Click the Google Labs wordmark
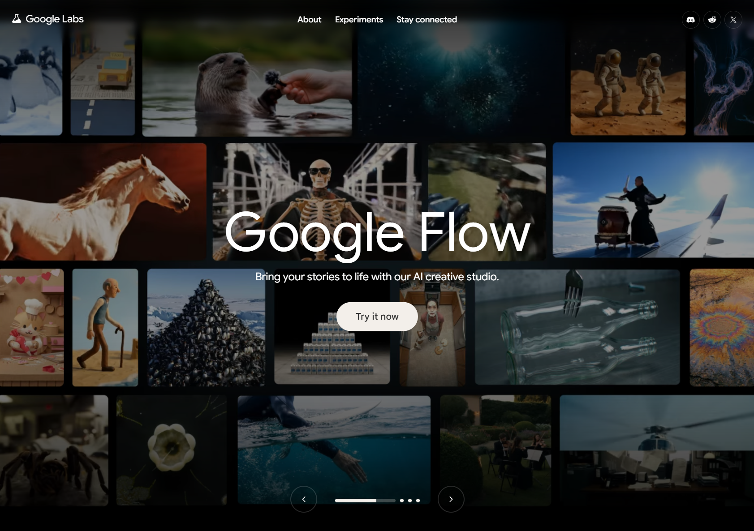The height and width of the screenshot is (531, 754). [55, 19]
